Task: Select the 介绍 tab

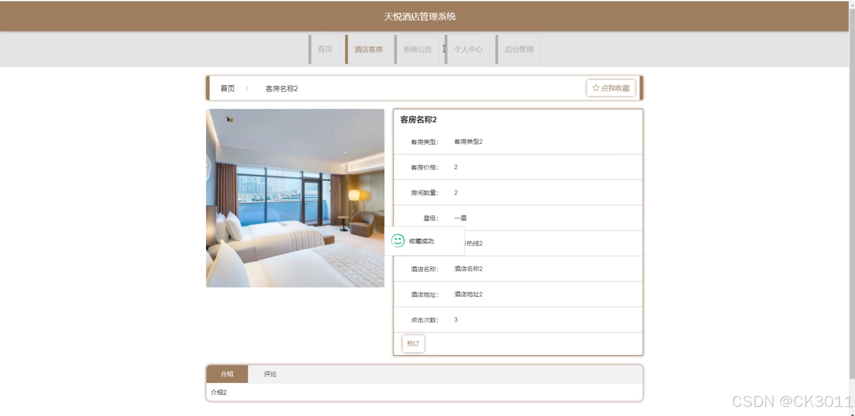Action: (227, 374)
